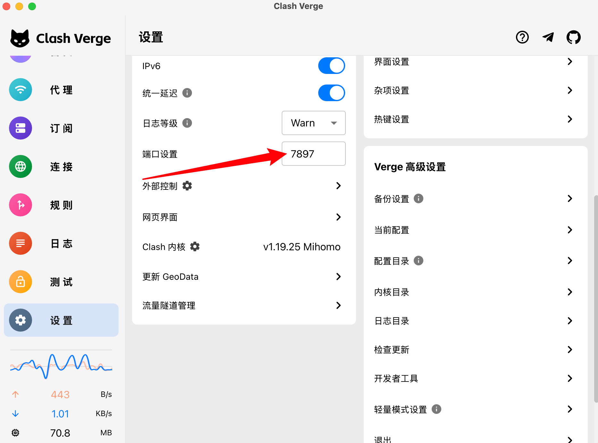
Task: Click the info icon beside 轻量模式设置
Action: pos(436,409)
